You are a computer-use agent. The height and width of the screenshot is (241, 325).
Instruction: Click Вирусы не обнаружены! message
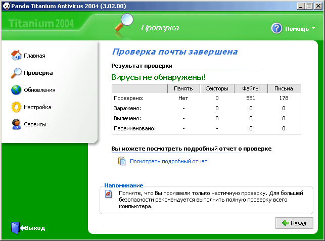(x=158, y=77)
